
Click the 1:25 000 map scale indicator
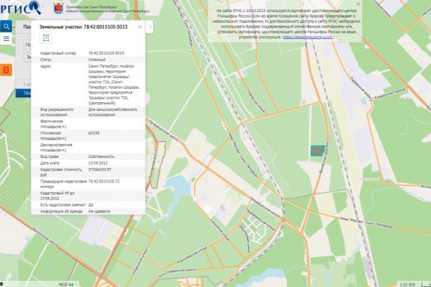point(408,284)
